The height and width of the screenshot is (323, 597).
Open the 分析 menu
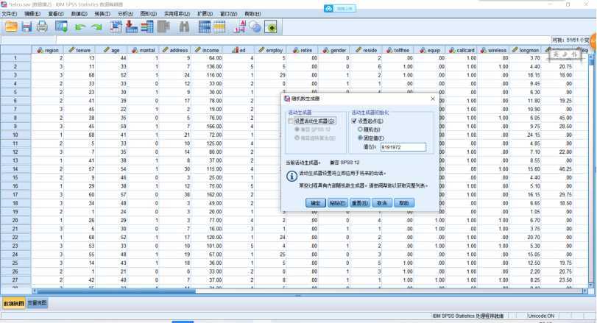[125, 14]
